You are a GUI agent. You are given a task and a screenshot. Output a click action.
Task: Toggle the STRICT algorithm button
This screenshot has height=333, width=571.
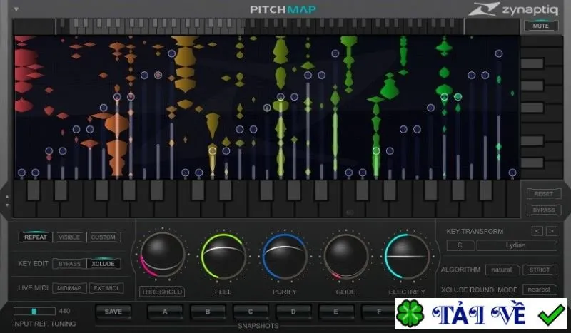point(540,270)
